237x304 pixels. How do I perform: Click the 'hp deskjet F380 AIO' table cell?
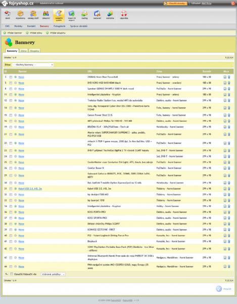98,195
